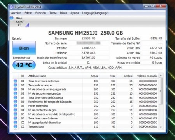The image size is (175, 140).
Task: Click the attribute list scrollbar thumb
Action: 161,91
